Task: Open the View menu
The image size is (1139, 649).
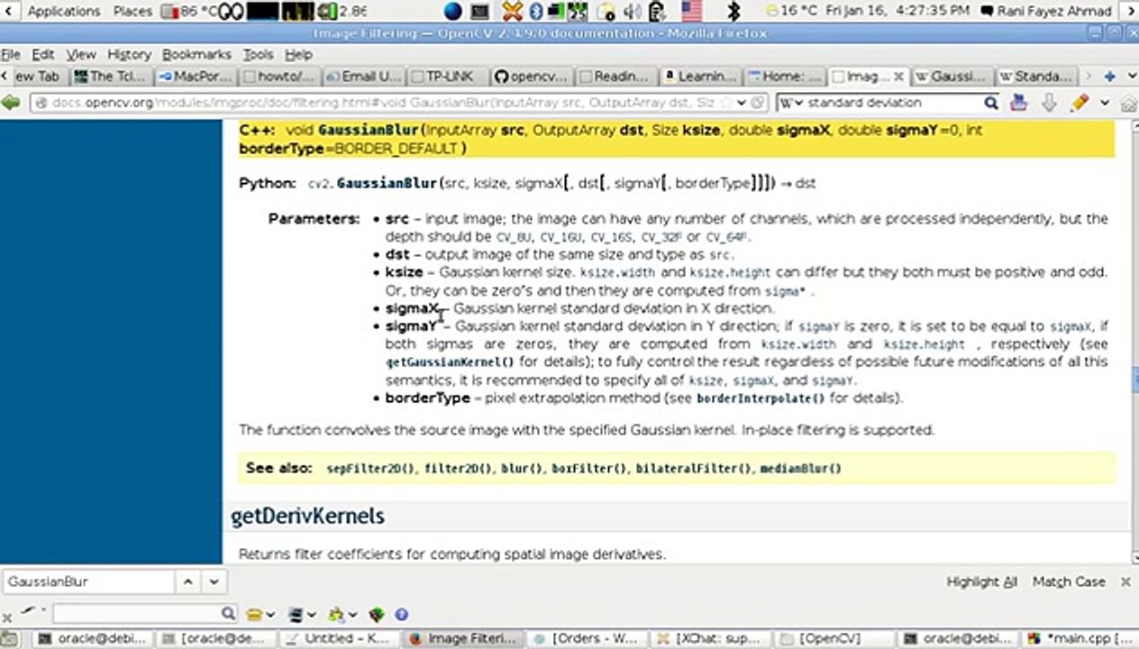Action: click(81, 54)
